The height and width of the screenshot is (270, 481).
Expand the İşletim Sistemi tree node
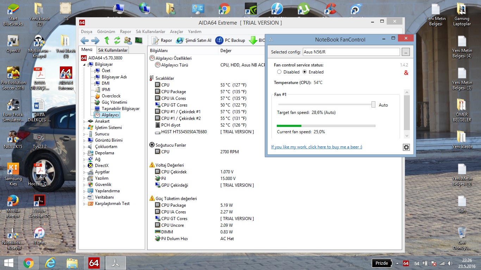click(x=84, y=128)
